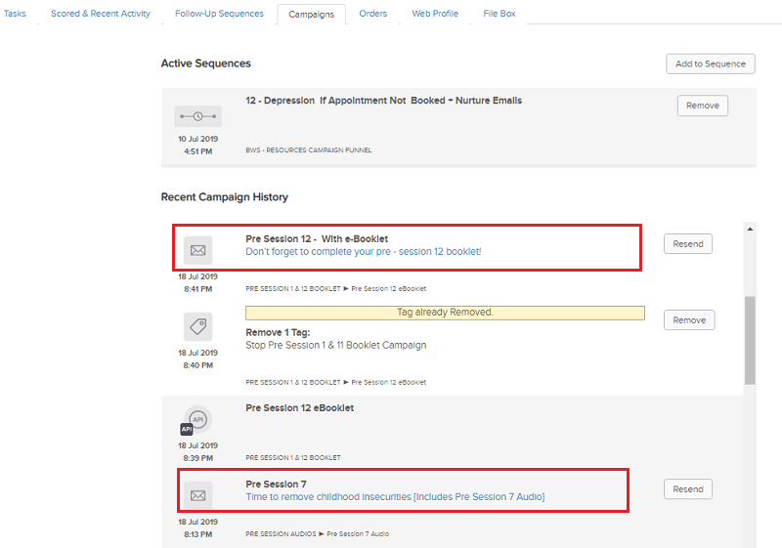Image resolution: width=782 pixels, height=548 pixels.
Task: Open the File Box tab
Action: [x=500, y=14]
